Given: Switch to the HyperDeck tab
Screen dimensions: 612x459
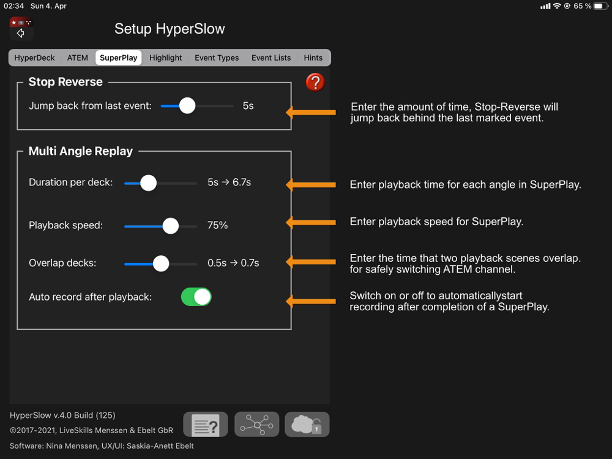Looking at the screenshot, I should coord(34,58).
